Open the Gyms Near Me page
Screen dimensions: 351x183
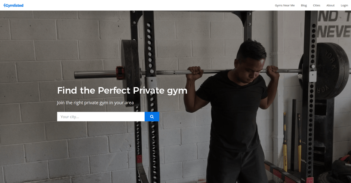pos(285,5)
